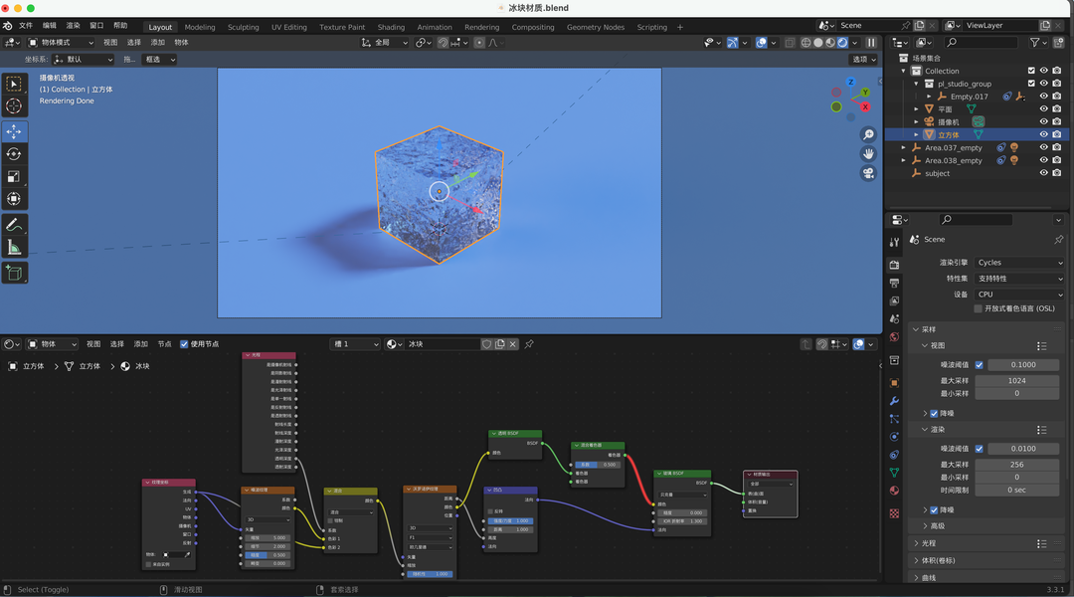Select the Measure tool

point(14,248)
